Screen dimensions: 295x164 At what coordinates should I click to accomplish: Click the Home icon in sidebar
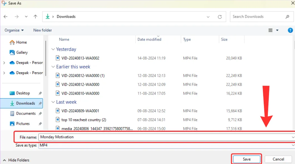pos(12,42)
